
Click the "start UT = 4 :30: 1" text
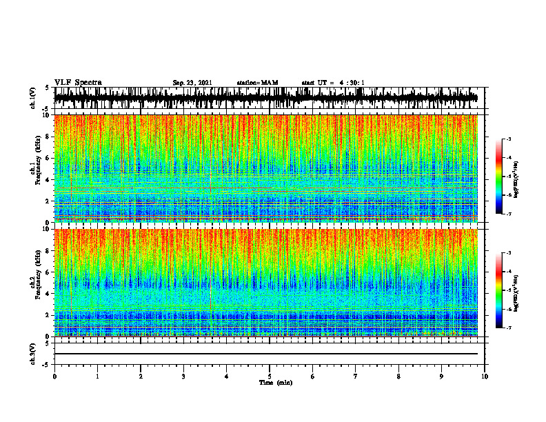(333, 83)
